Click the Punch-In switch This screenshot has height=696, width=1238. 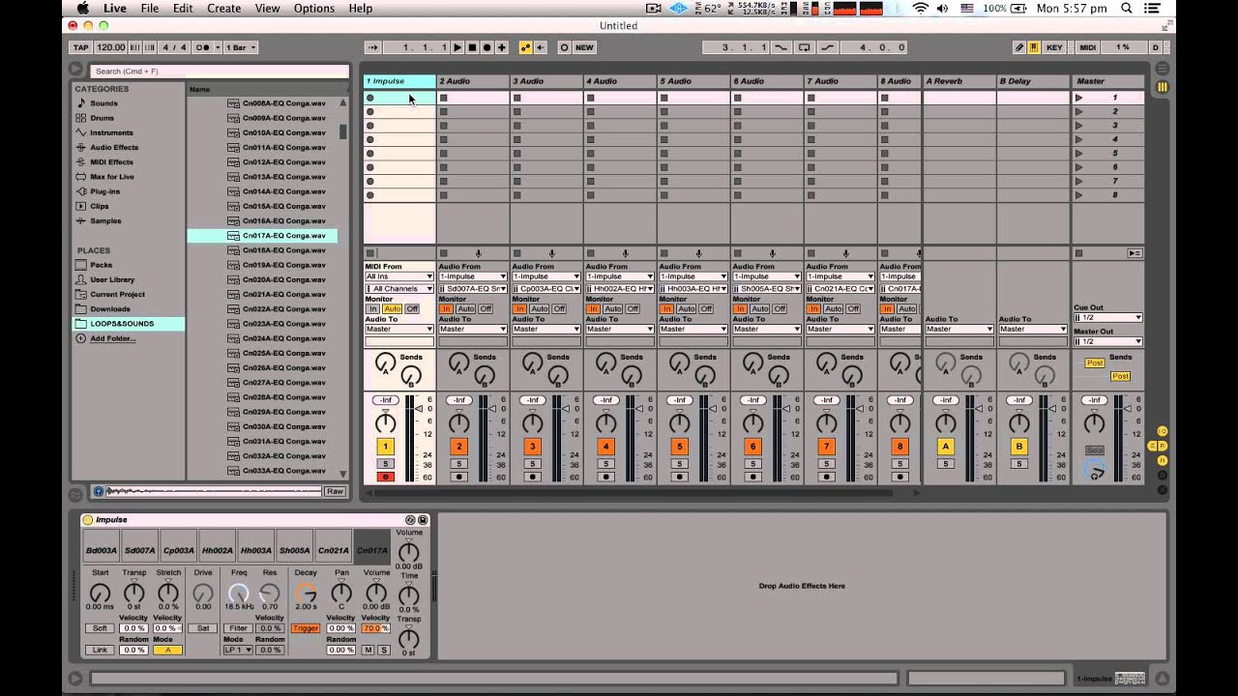pos(781,47)
